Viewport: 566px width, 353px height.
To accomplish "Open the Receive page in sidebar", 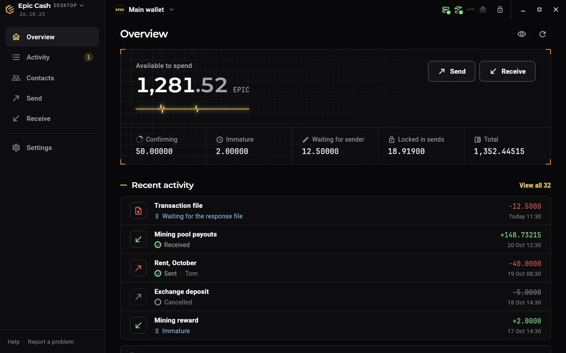I will click(52, 118).
